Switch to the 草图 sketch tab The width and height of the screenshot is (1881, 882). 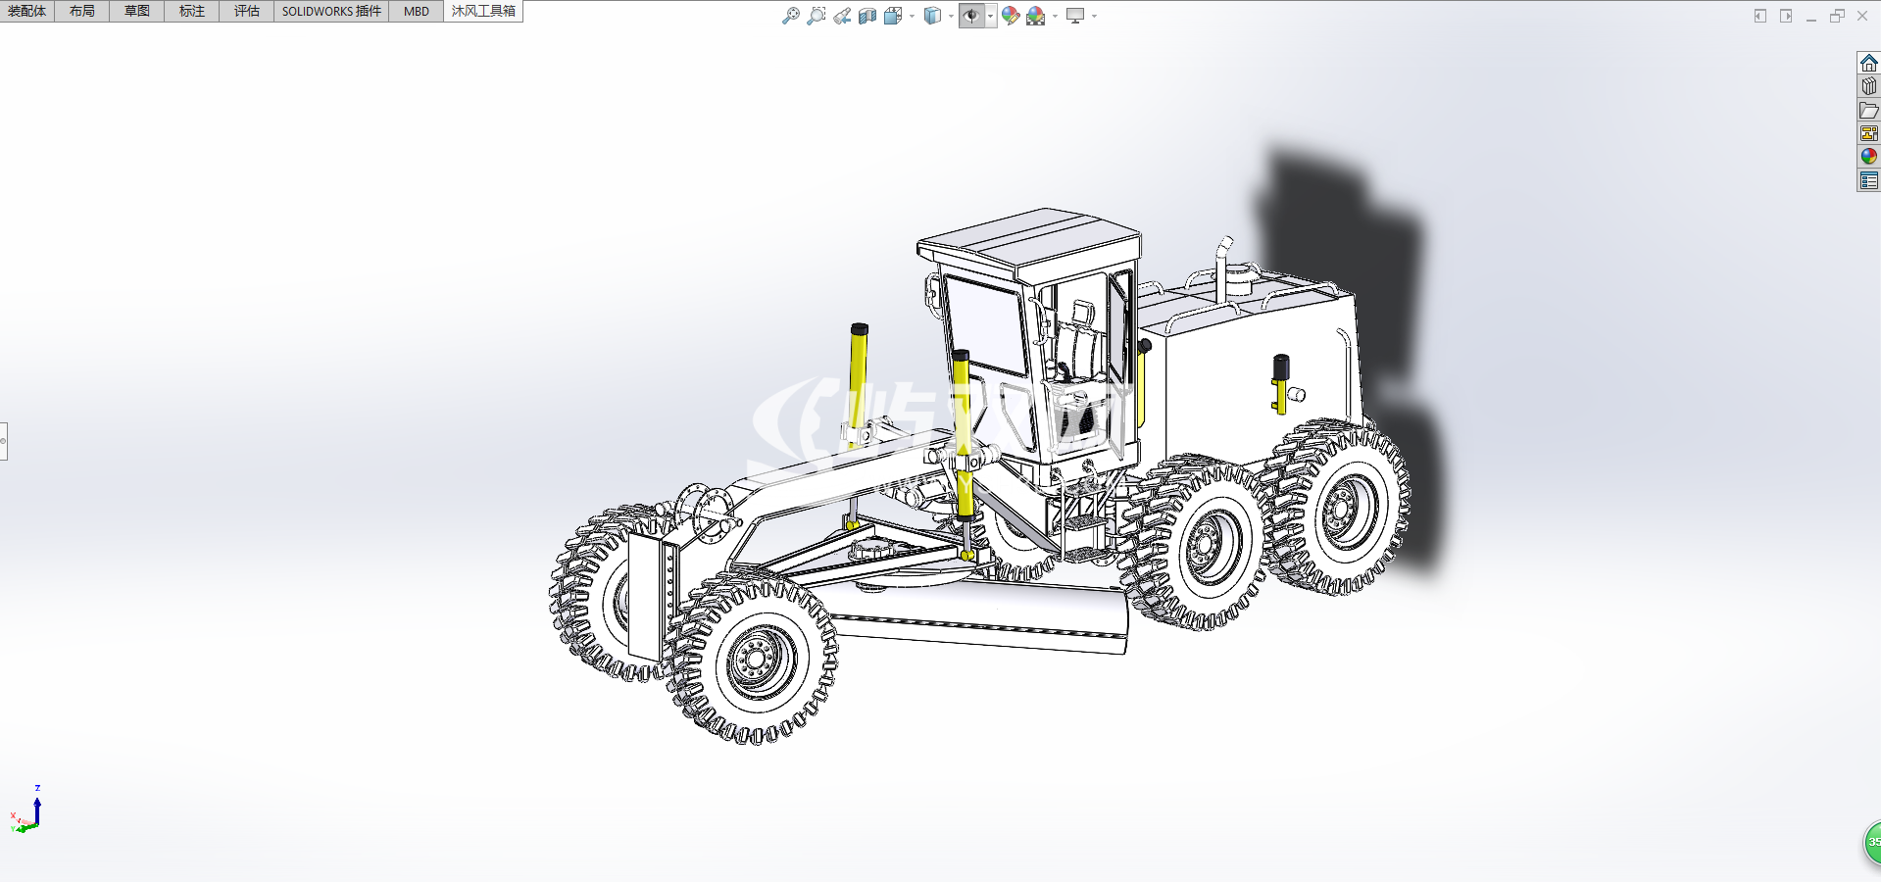(x=137, y=11)
